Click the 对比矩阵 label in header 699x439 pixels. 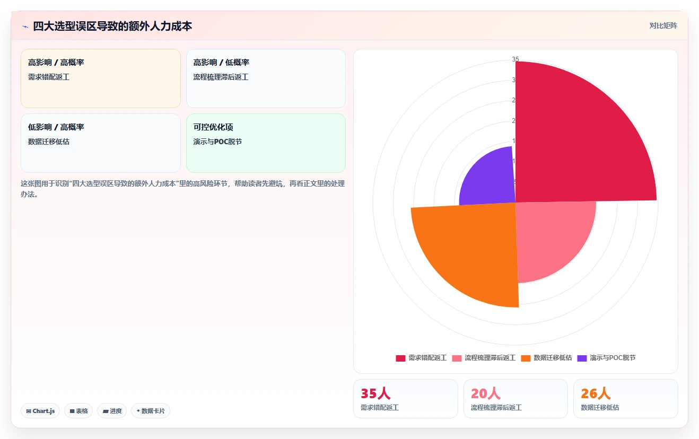click(663, 25)
